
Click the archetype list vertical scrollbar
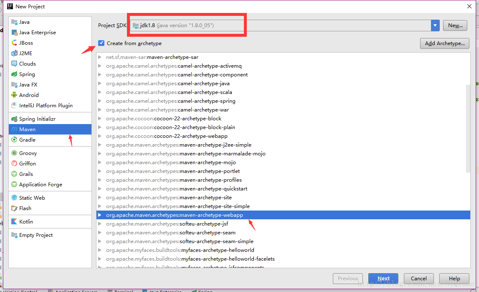(x=468, y=128)
